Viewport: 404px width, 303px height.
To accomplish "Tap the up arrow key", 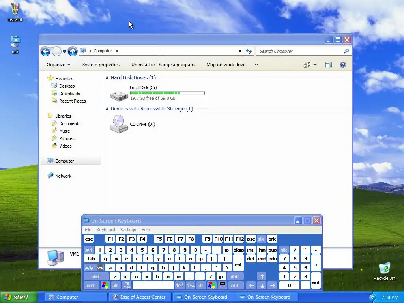I will pos(262,277).
